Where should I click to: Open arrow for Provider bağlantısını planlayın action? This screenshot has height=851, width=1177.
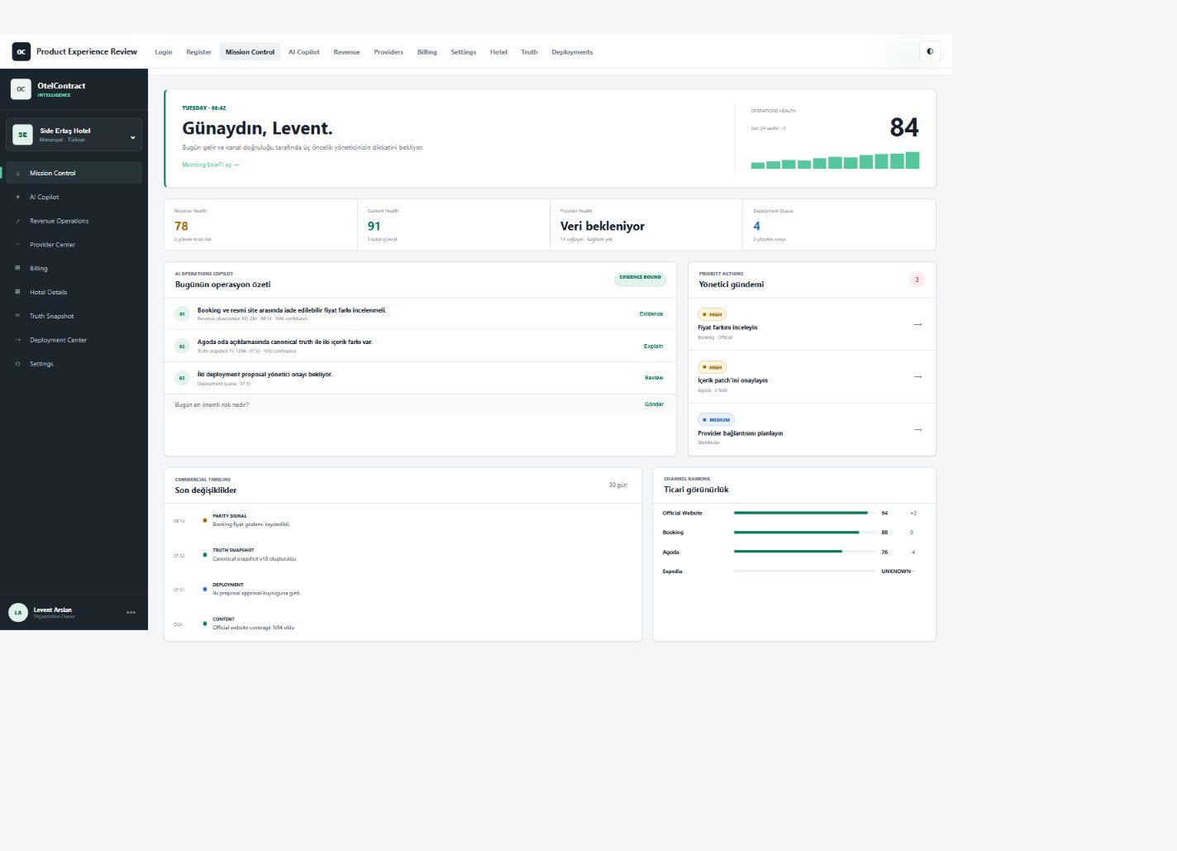pos(917,429)
